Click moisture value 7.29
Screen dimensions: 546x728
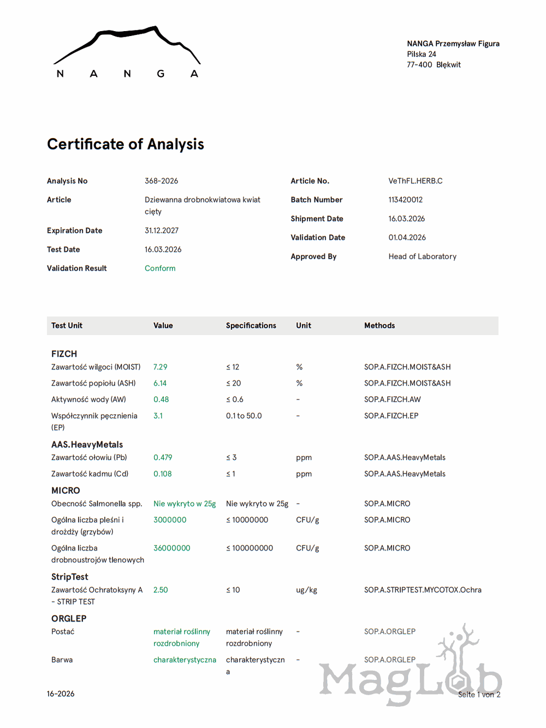tap(161, 367)
